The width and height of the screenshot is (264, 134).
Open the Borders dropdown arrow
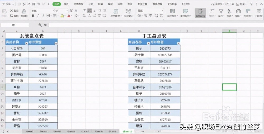(51, 16)
